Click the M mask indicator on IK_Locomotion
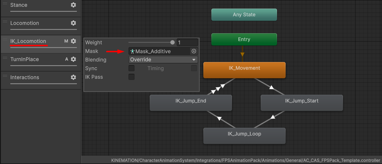Image resolution: width=382 pixels, height=164 pixels. 66,41
